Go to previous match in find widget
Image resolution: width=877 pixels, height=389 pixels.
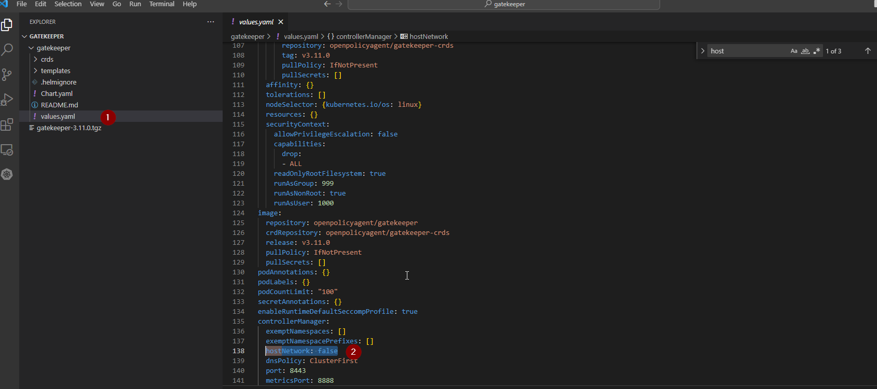point(868,51)
